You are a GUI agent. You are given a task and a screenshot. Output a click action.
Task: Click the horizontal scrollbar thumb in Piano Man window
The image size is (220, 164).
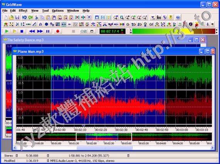(104, 148)
